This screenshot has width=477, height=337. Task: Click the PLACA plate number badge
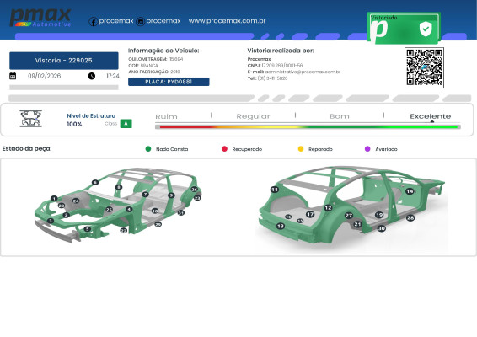(x=169, y=82)
